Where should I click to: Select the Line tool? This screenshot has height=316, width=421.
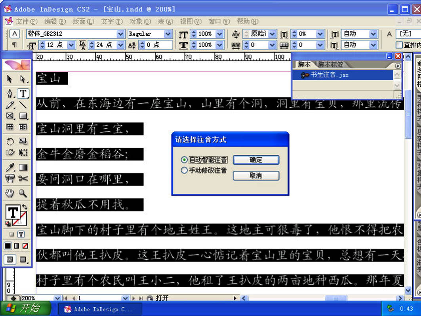click(23, 105)
